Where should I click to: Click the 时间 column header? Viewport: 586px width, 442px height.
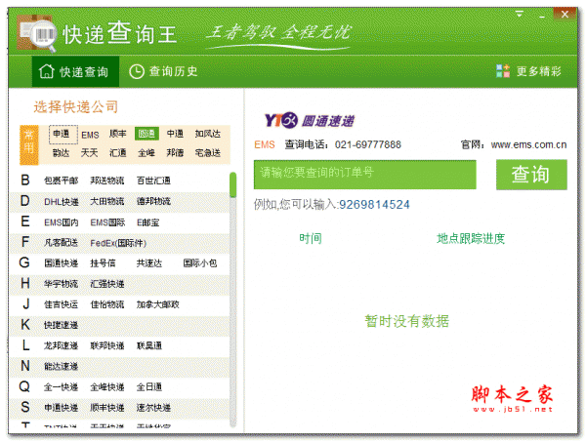pyautogui.click(x=311, y=238)
